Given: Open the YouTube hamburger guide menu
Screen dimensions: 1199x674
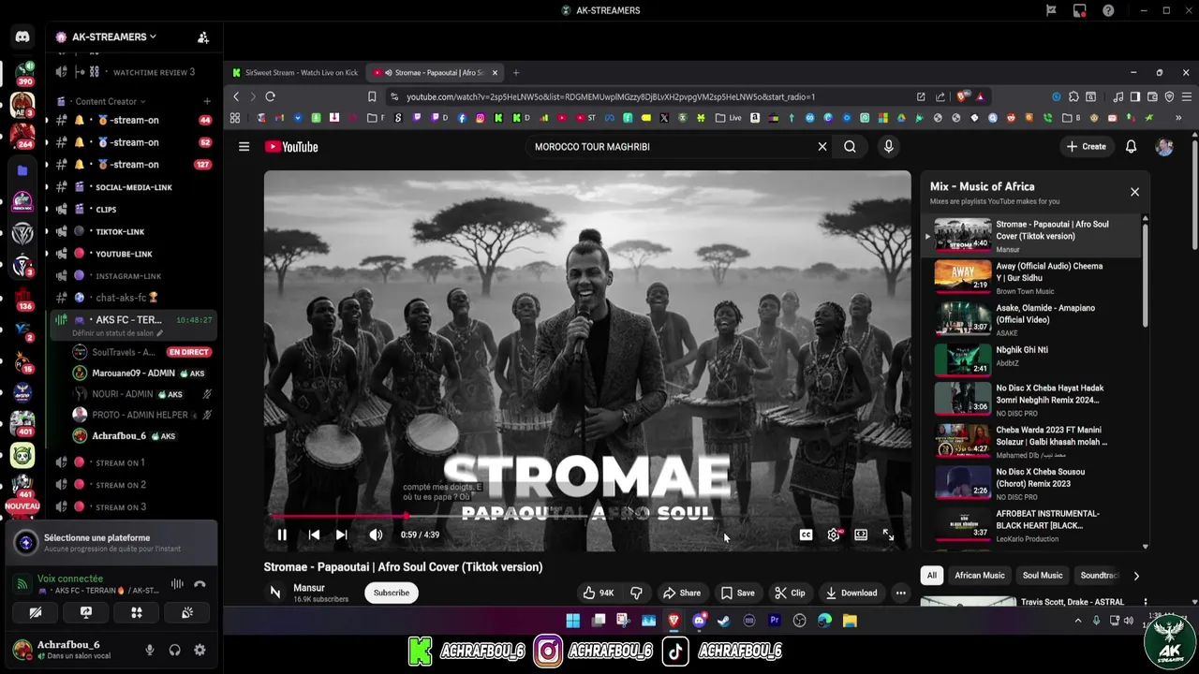Looking at the screenshot, I should 244,147.
